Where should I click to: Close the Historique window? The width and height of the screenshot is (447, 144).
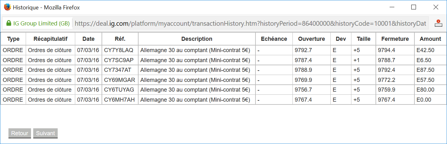pyautogui.click(x=435, y=7)
